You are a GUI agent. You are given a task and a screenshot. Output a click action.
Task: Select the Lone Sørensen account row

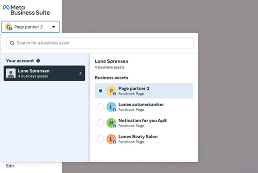44,73
